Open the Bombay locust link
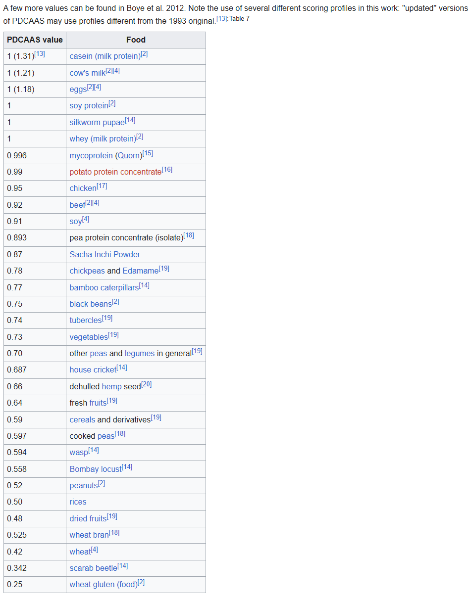Image resolution: width=471 pixels, height=601 pixels. [x=96, y=469]
